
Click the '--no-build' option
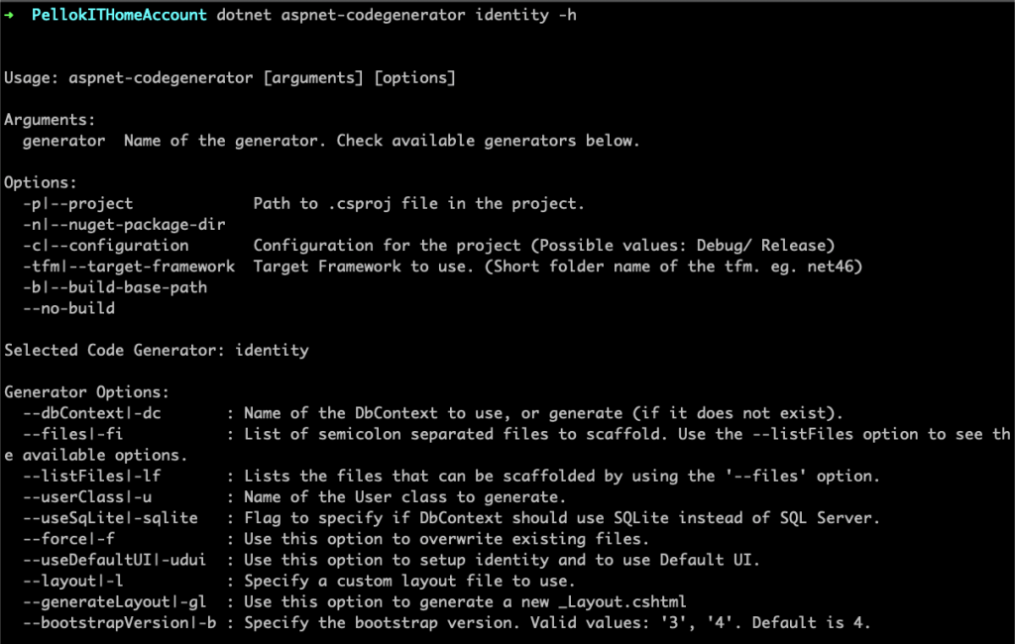click(x=68, y=308)
